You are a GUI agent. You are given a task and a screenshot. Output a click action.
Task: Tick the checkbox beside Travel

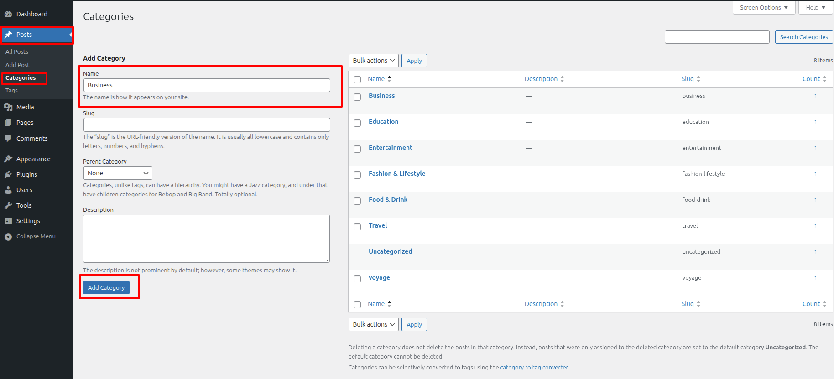(x=357, y=227)
